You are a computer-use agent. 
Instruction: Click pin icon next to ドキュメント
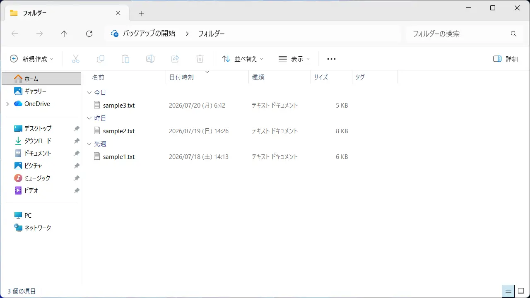coord(77,154)
